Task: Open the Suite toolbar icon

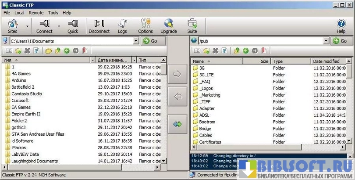Action: click(192, 26)
